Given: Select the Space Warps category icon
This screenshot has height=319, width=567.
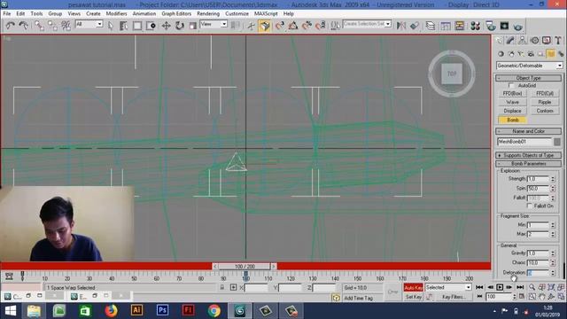Looking at the screenshot, I should click(550, 54).
